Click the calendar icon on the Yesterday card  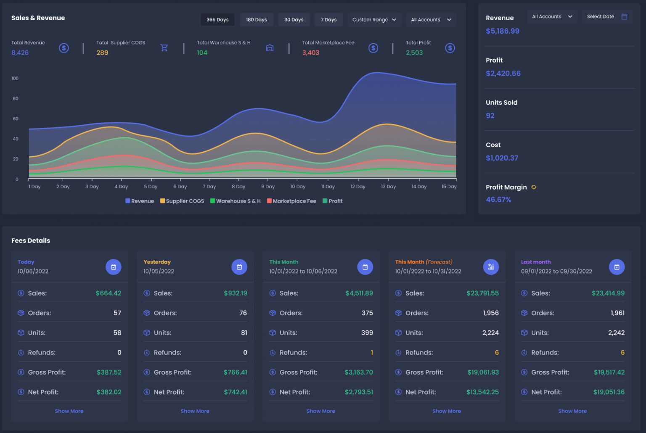(239, 267)
